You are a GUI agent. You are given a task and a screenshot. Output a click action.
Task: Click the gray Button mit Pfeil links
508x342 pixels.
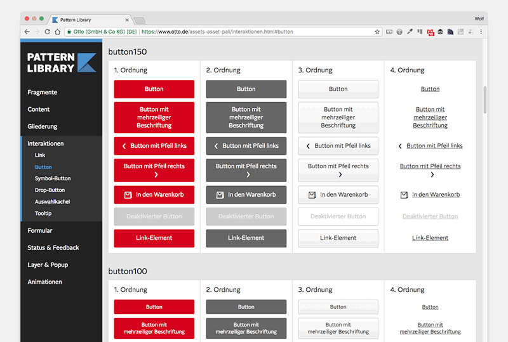[x=246, y=146]
